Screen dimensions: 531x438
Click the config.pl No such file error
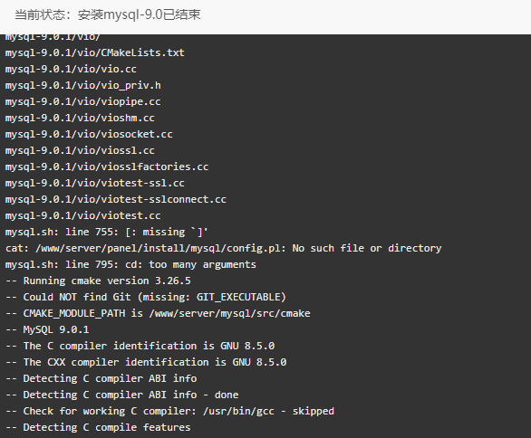tap(224, 248)
